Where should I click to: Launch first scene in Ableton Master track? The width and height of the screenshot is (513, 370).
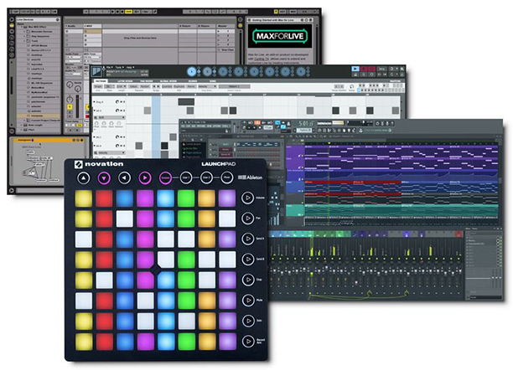(x=219, y=31)
